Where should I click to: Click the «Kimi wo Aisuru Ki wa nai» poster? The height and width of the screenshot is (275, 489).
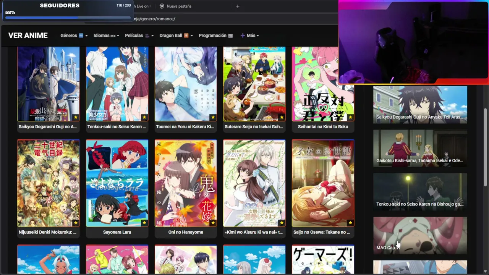pyautogui.click(x=254, y=183)
